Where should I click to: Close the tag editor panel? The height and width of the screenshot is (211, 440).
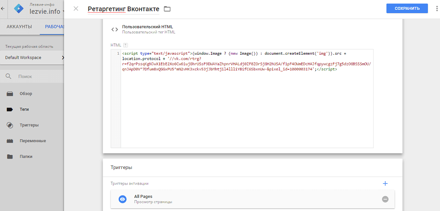coord(76,9)
